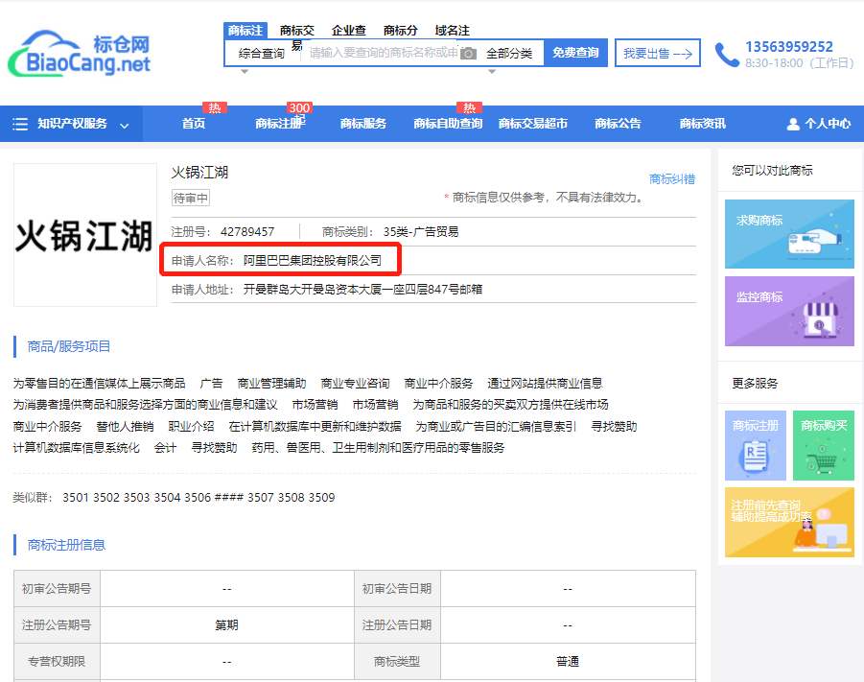Click the registration number 42789457
The width and height of the screenshot is (864, 682).
click(x=247, y=232)
